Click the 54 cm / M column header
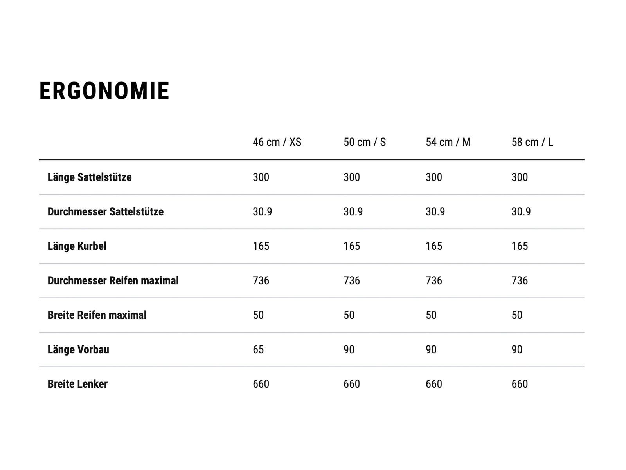Screen dimensions: 626x470 point(448,142)
